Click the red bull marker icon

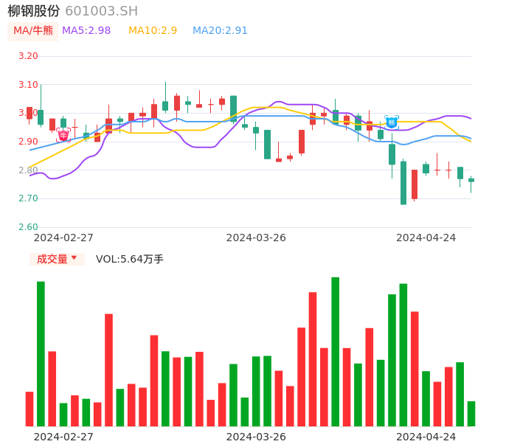63,135
